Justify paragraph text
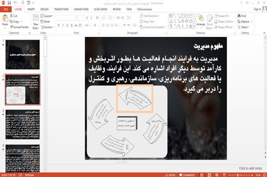The height and width of the screenshot is (177, 267). pyautogui.click(x=116, y=25)
